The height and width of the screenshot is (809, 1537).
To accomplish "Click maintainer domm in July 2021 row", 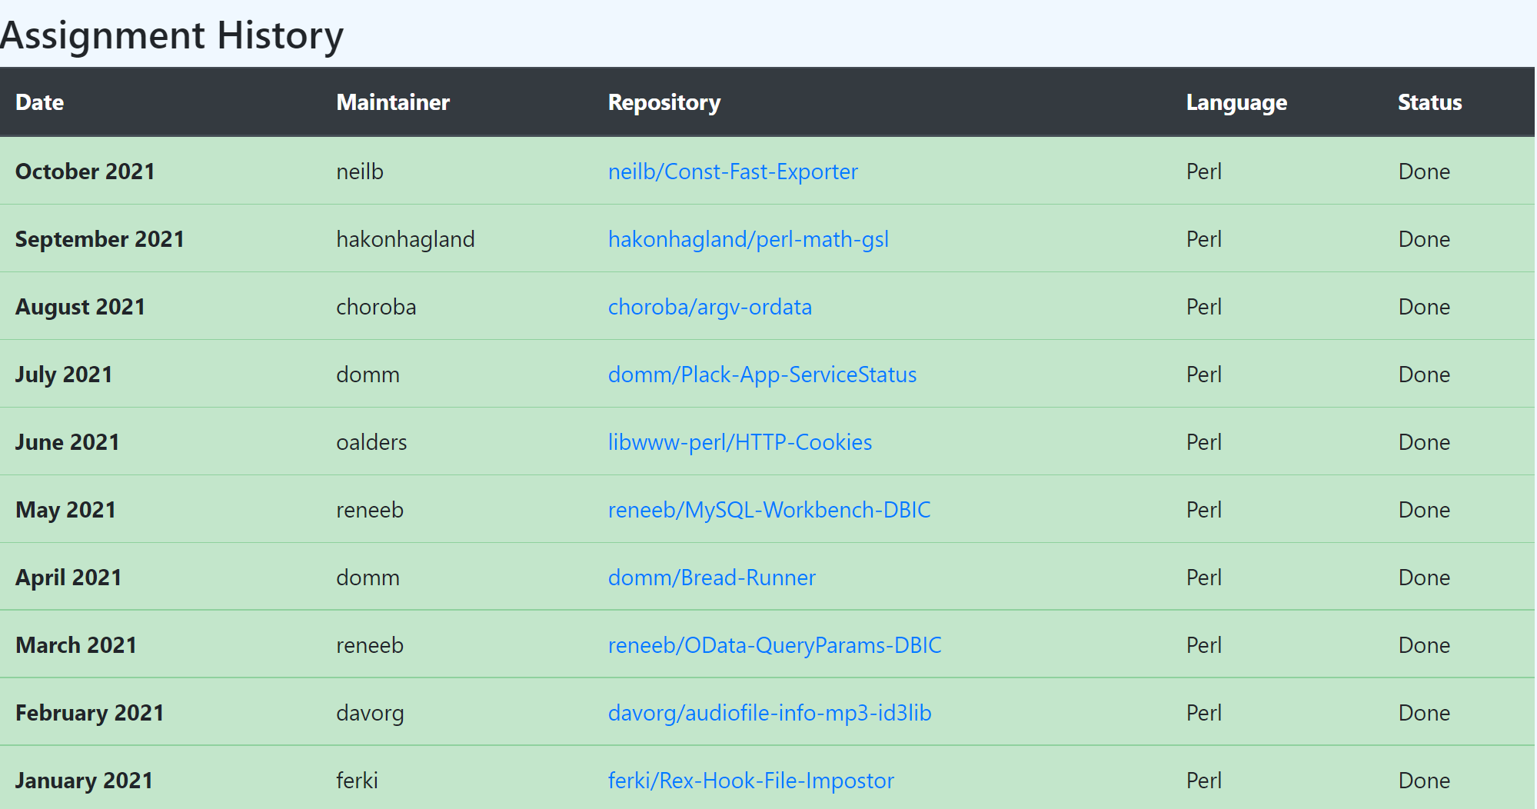I will [x=368, y=375].
